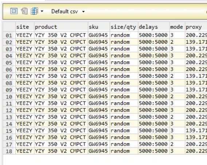Select row number 11 header
Image resolution: width=207 pixels, height=165 pixels.
(9, 104)
